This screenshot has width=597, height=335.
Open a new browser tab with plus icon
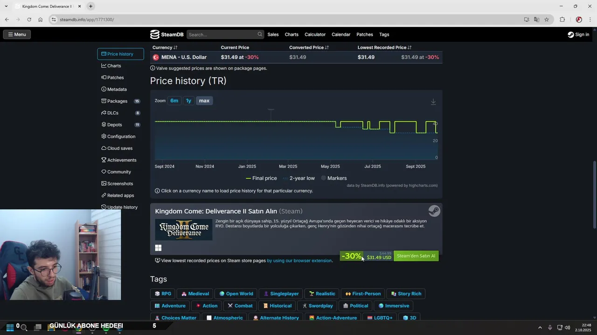[90, 6]
